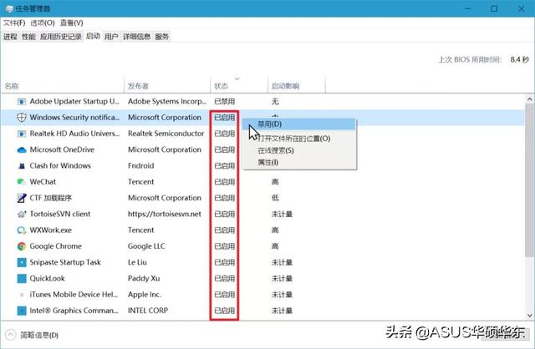
Task: Click the WeChat icon
Action: 22,182
